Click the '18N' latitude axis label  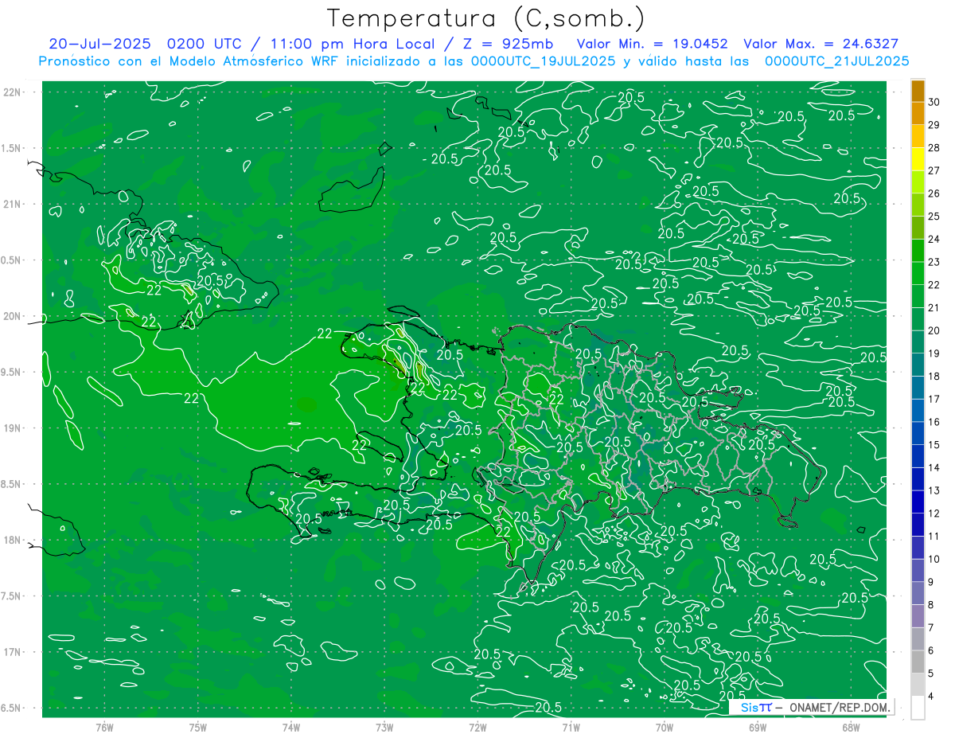coord(12,540)
